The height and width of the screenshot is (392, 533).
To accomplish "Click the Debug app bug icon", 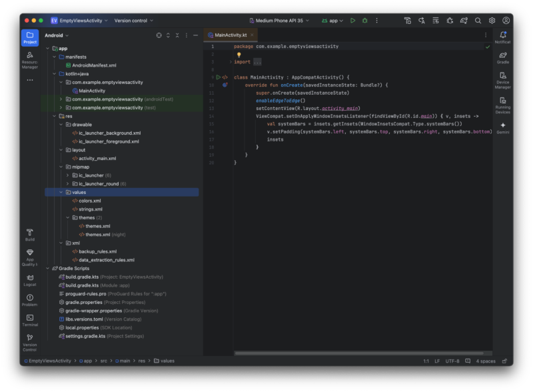I will (x=364, y=21).
